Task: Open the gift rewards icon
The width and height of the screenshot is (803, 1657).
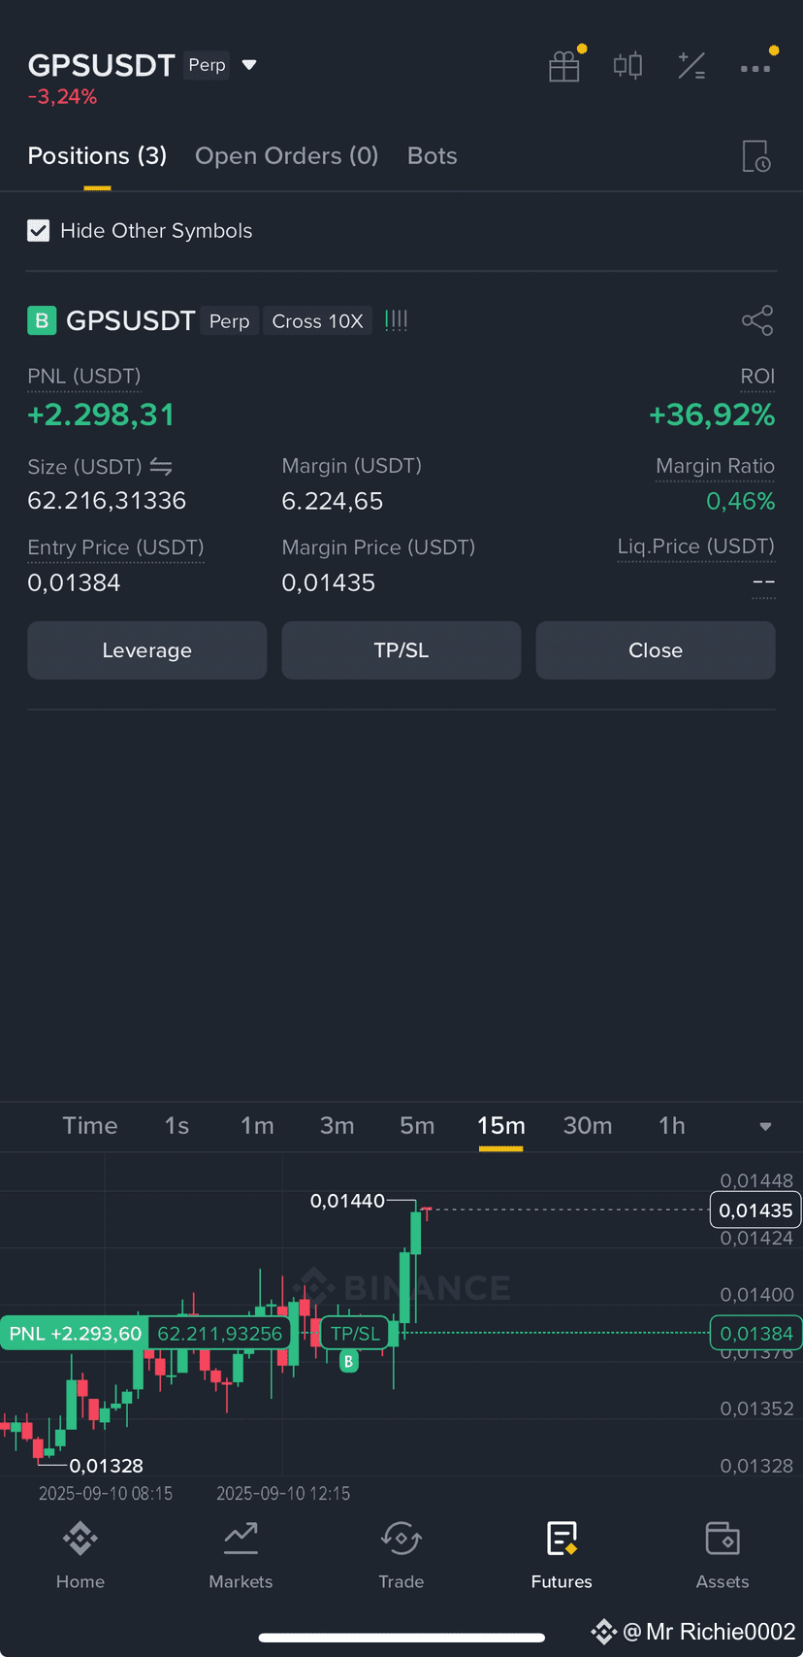Action: click(x=563, y=66)
